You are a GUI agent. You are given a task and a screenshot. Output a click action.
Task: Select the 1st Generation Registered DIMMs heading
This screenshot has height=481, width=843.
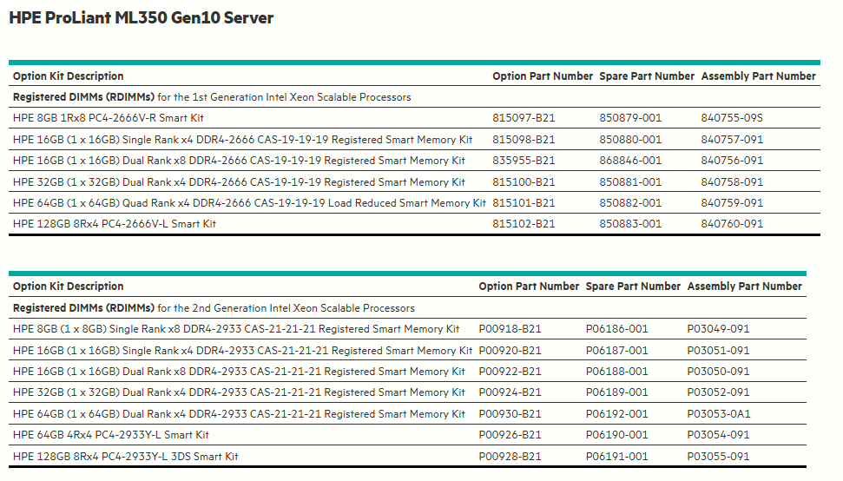tap(212, 96)
